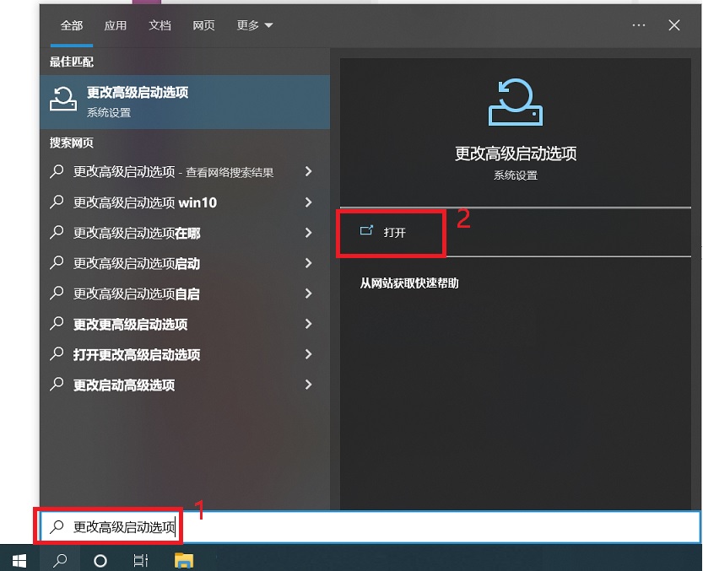This screenshot has width=703, height=571.
Task: Close the search panel with X
Action: click(x=674, y=25)
